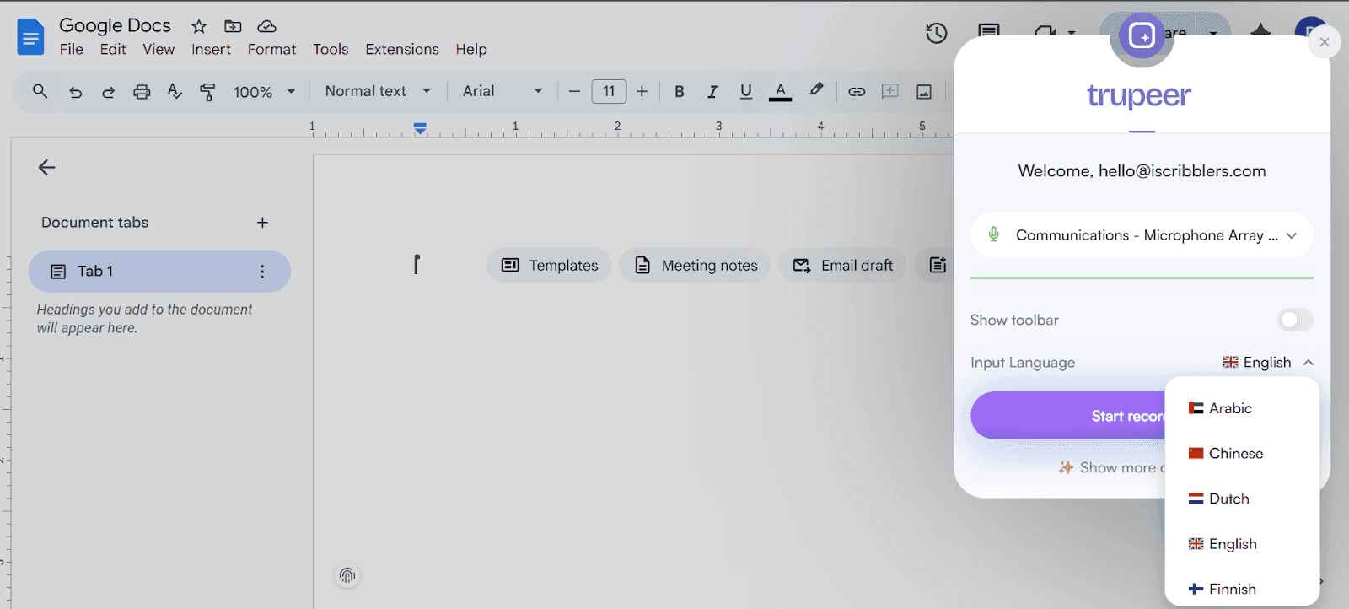This screenshot has width=1349, height=609.
Task: Open Tab 1 options menu
Action: (x=262, y=272)
